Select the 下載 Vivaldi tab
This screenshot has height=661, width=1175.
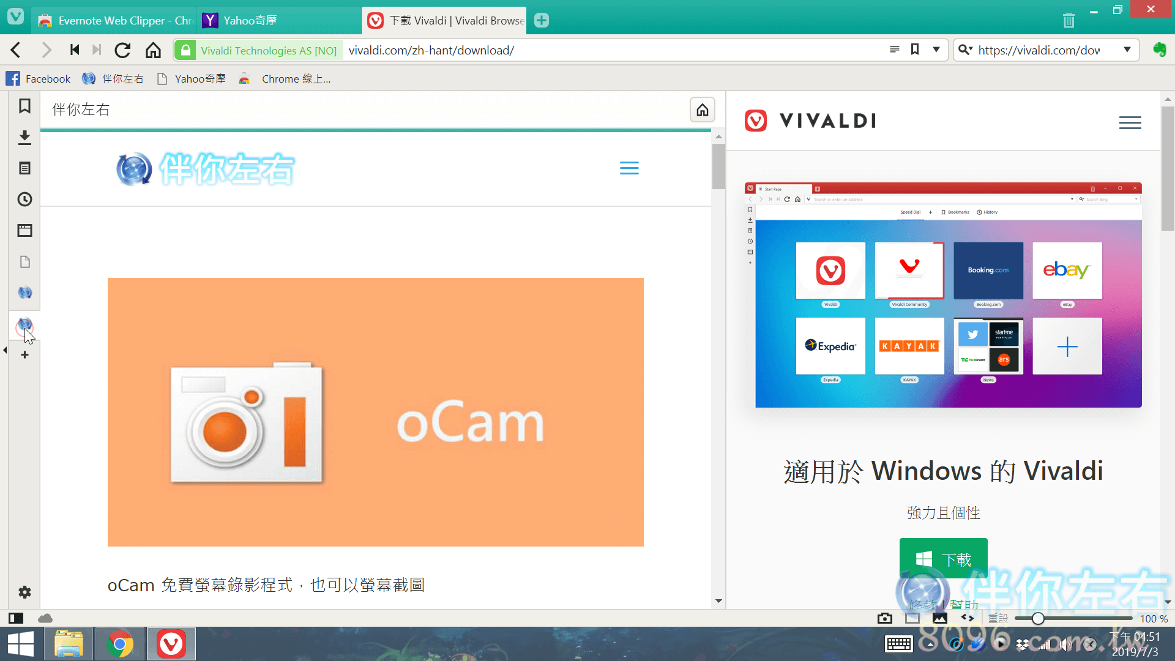444,20
